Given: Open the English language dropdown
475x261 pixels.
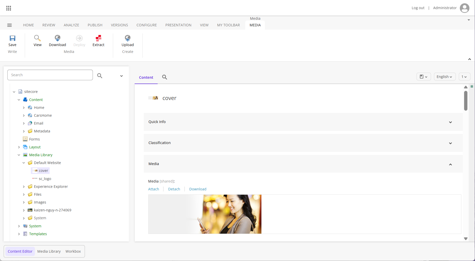Looking at the screenshot, I should coord(445,77).
